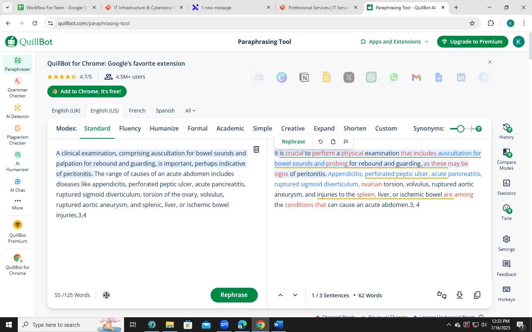
Task: Open the Paraphraser tool in sidebar
Action: [x=17, y=64]
